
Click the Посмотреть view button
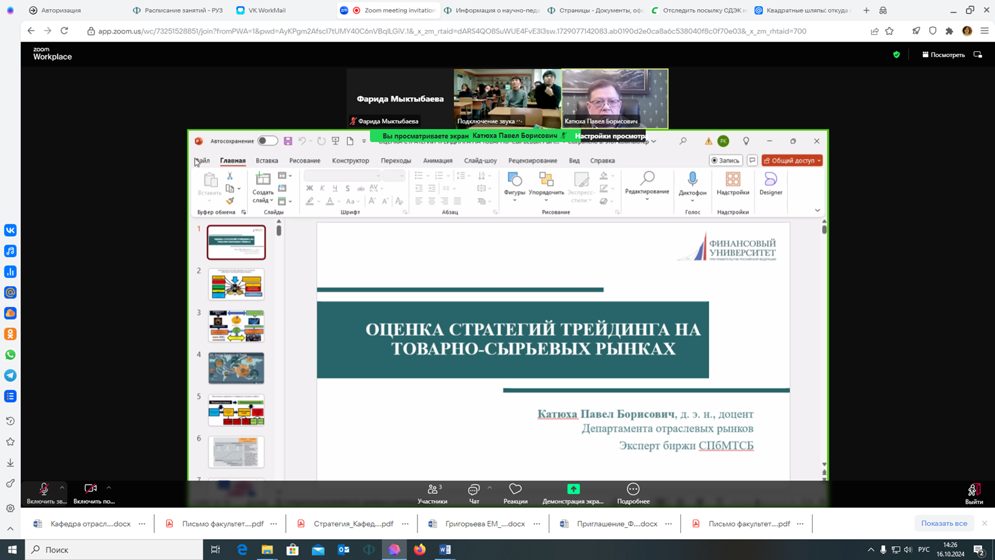click(944, 55)
